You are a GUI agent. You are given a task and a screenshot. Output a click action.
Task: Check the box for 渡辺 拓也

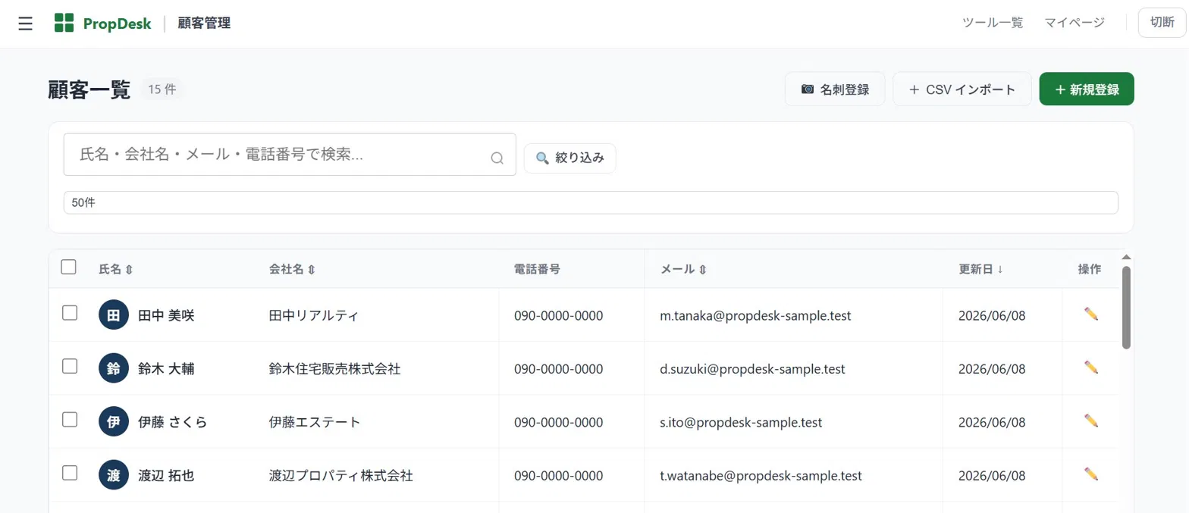(70, 473)
